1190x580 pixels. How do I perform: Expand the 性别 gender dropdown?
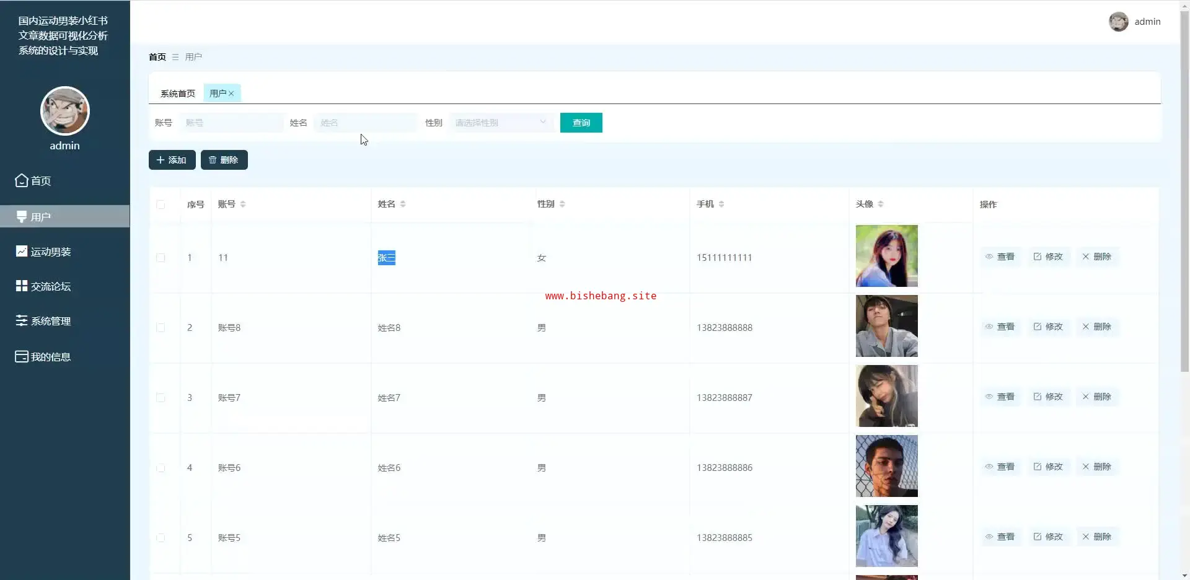tap(500, 123)
